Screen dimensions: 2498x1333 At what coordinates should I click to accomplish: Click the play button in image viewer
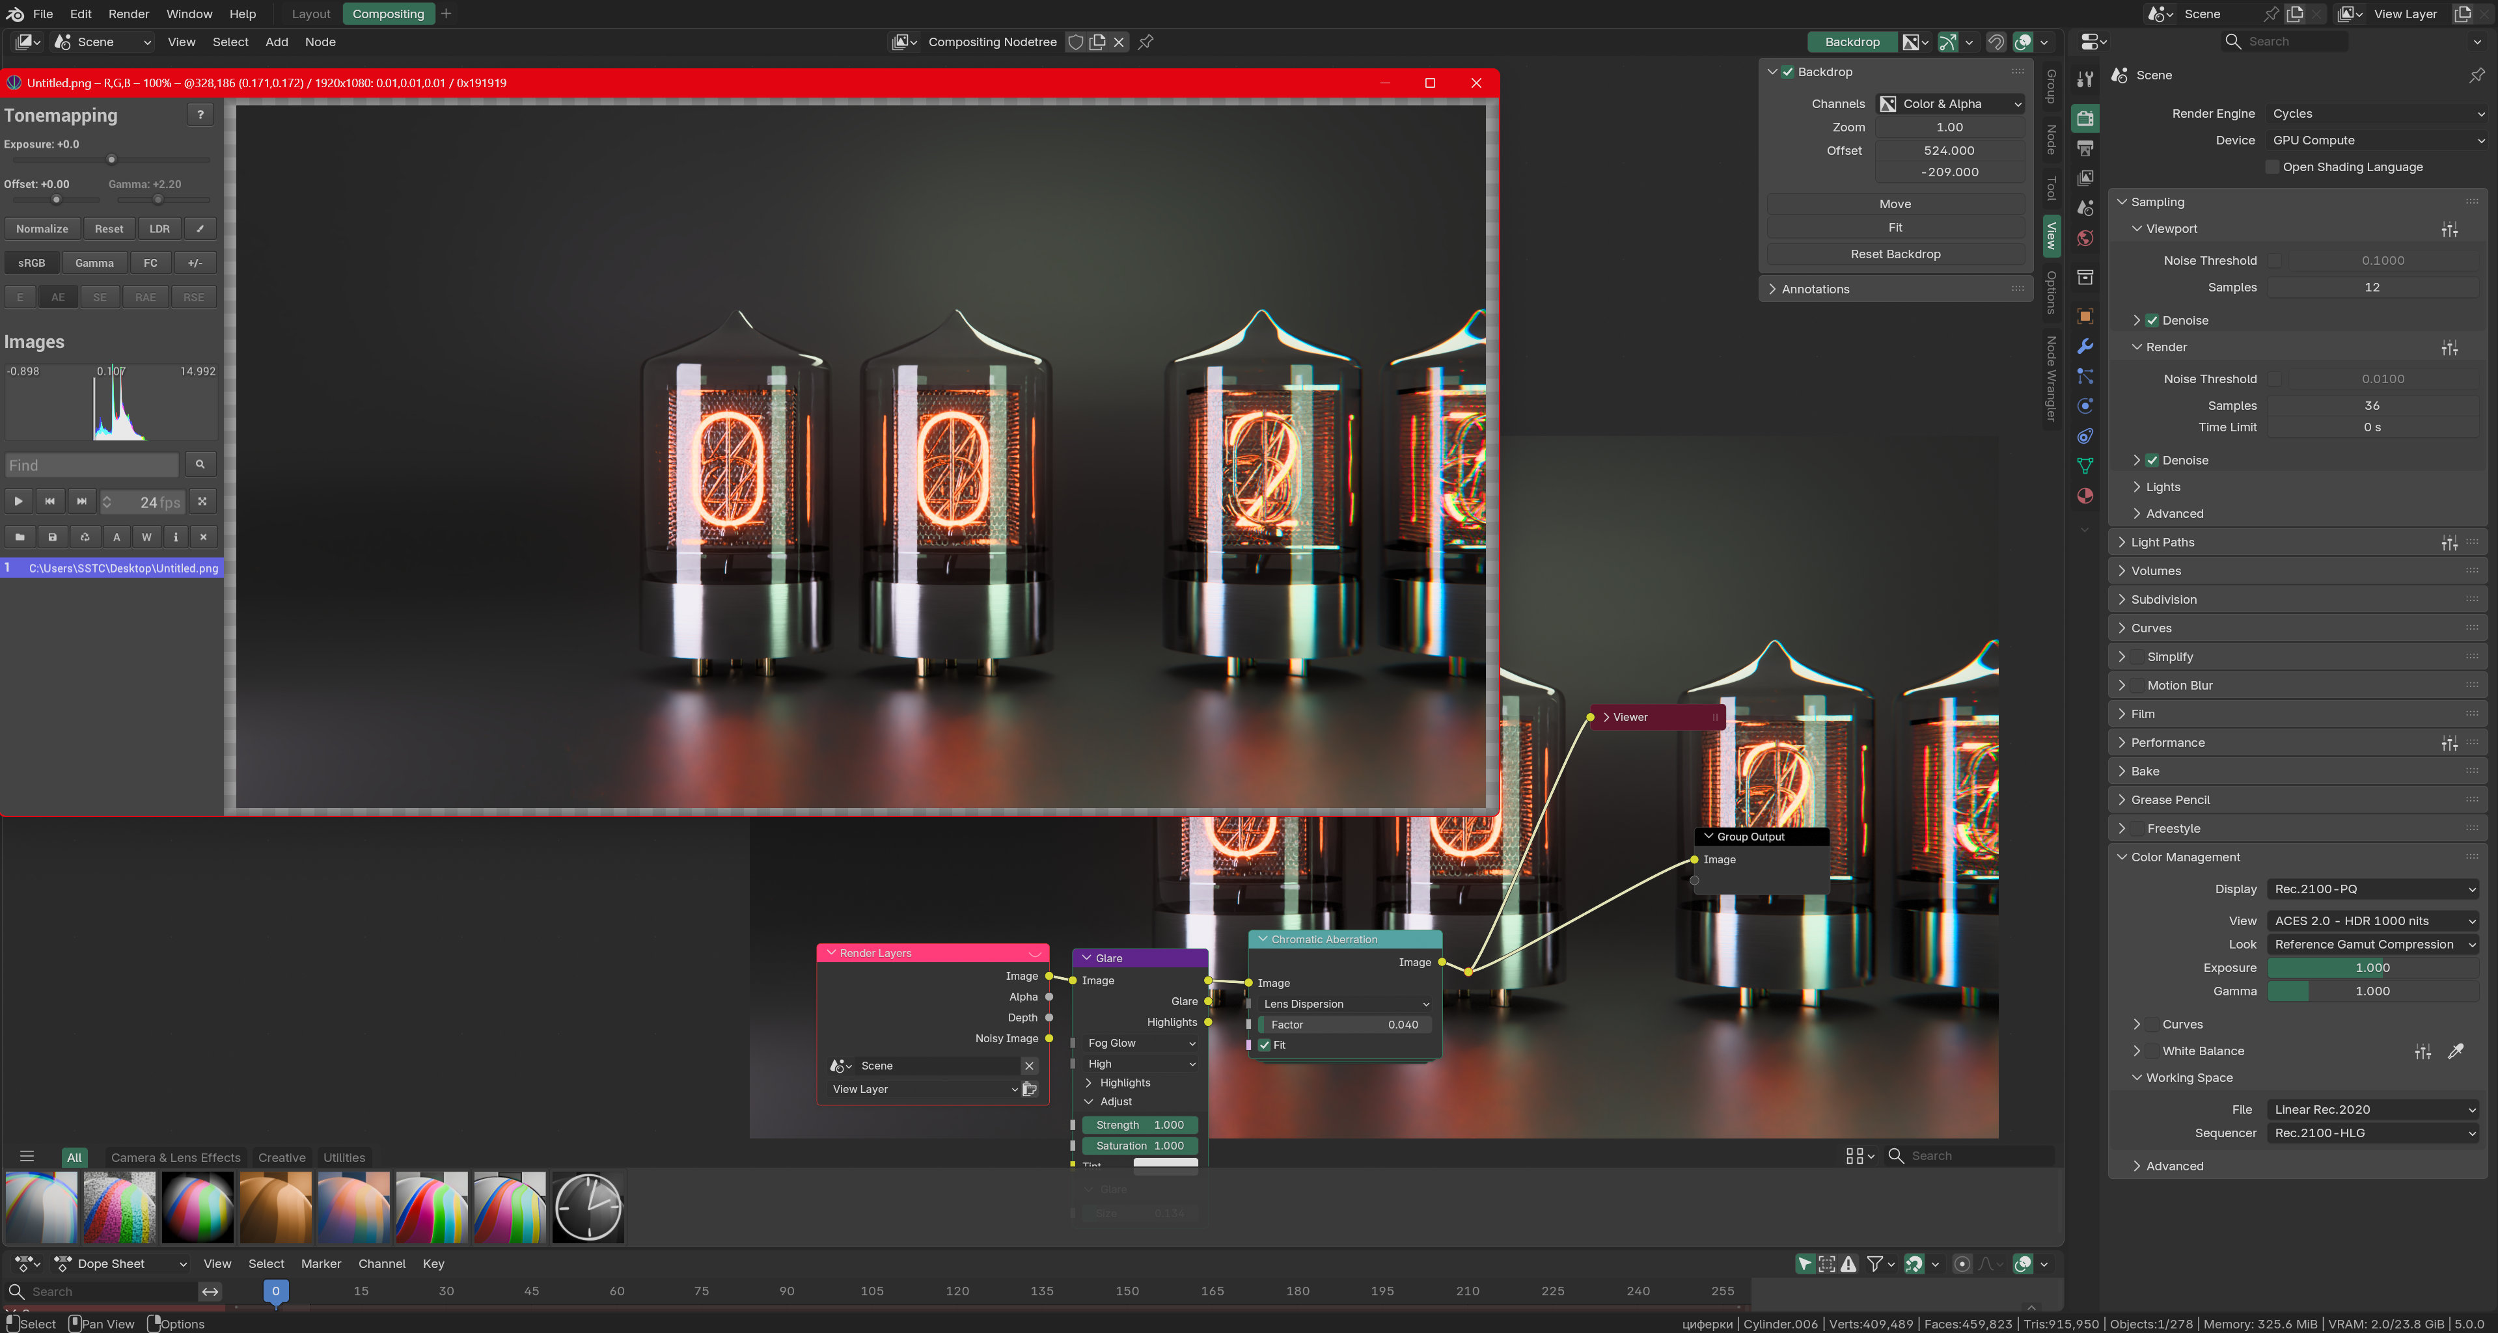[x=18, y=501]
